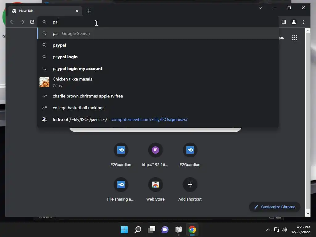Open the Web Store shortcut
The height and width of the screenshot is (237, 316).
[x=155, y=189]
